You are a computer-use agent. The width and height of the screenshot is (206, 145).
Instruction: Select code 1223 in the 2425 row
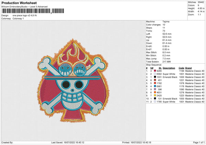pos(182,95)
